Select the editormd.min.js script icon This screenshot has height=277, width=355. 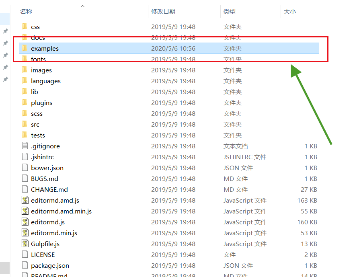[25, 233]
